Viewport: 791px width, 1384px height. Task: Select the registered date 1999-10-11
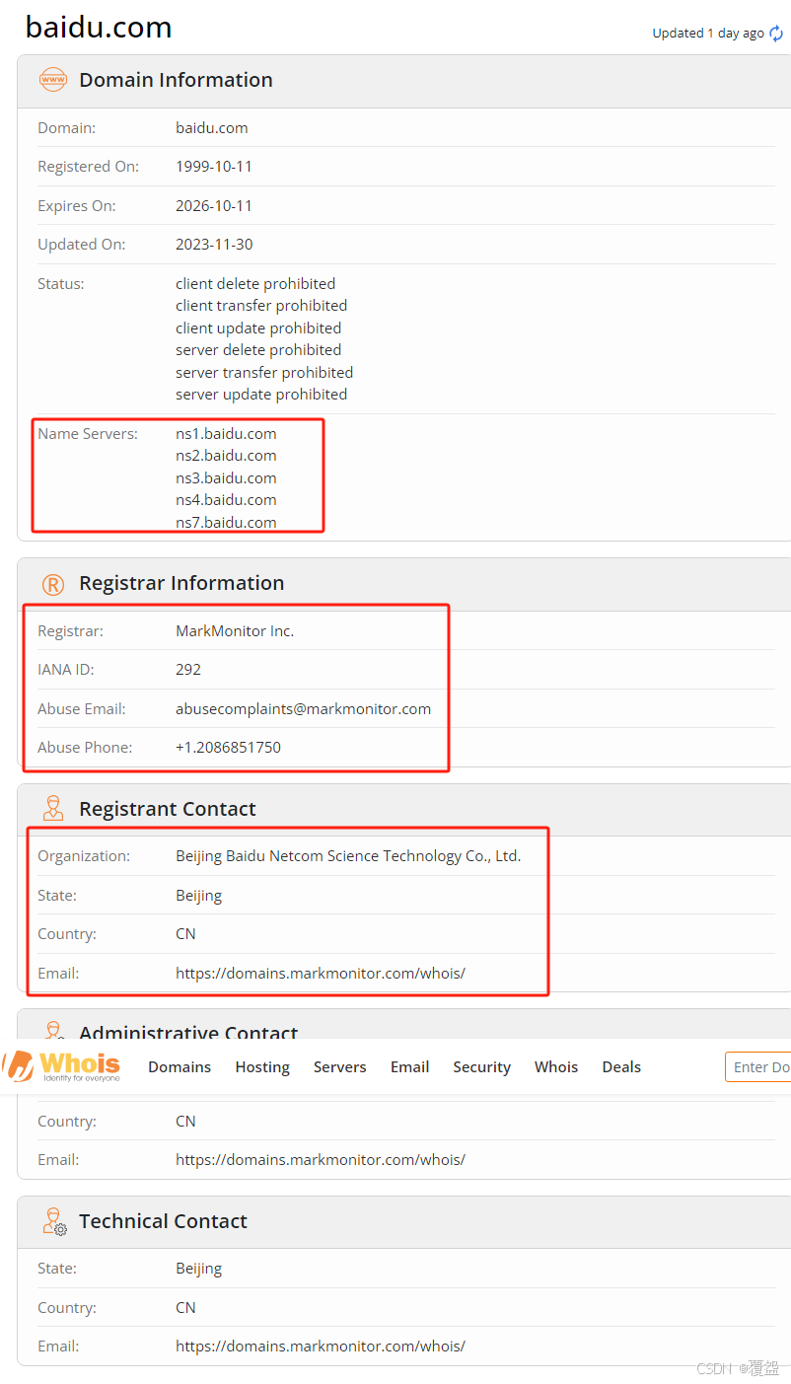tap(214, 167)
